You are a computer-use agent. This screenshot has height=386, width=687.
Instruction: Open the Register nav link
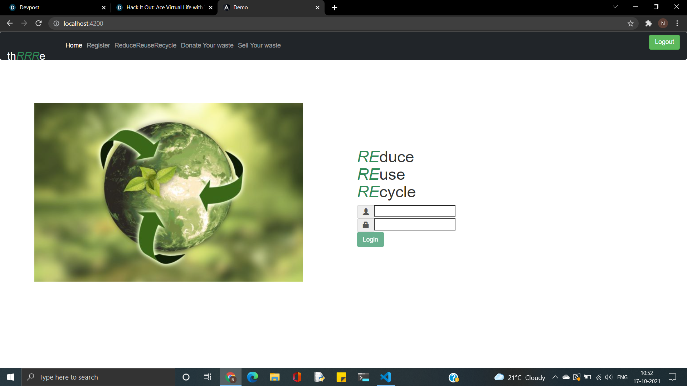[98, 45]
